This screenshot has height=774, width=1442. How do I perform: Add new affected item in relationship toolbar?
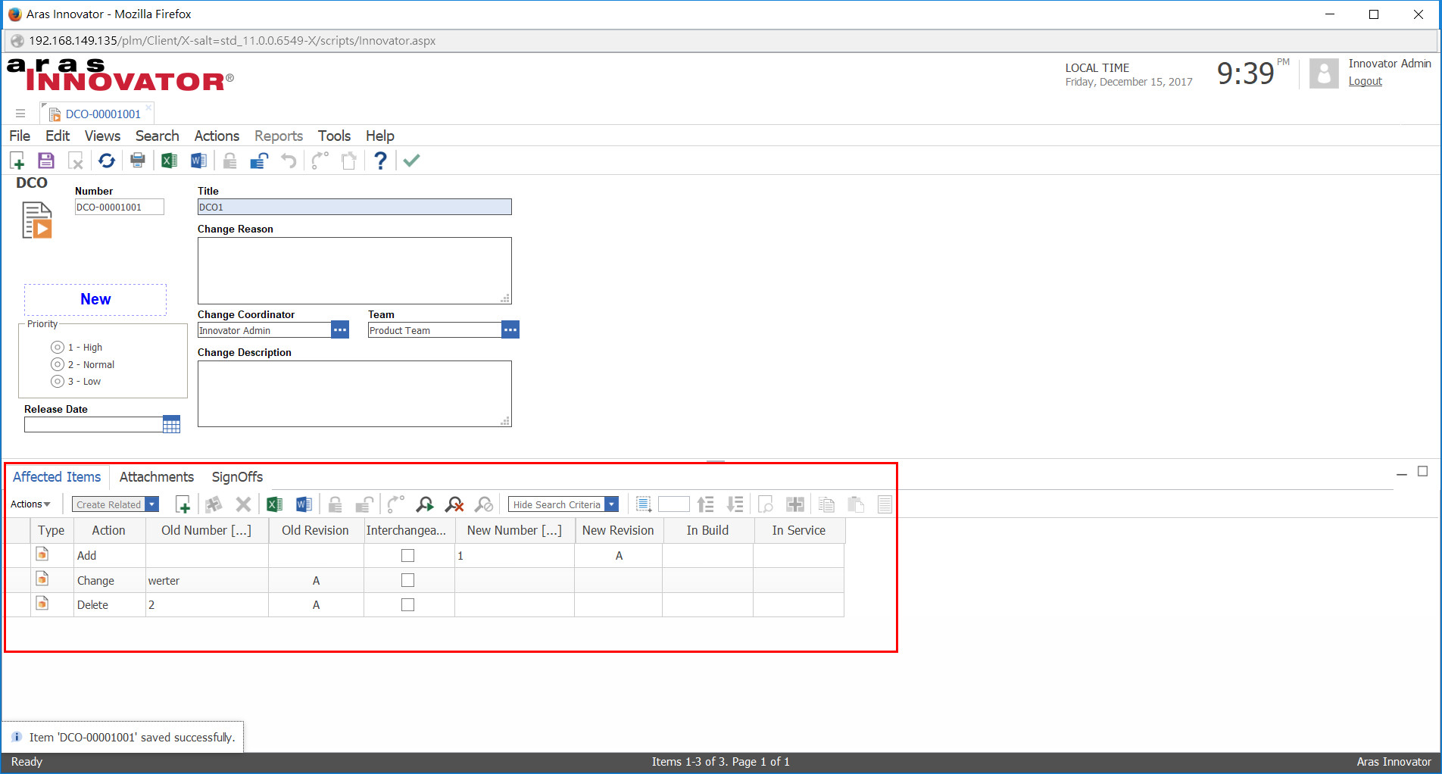pos(183,504)
